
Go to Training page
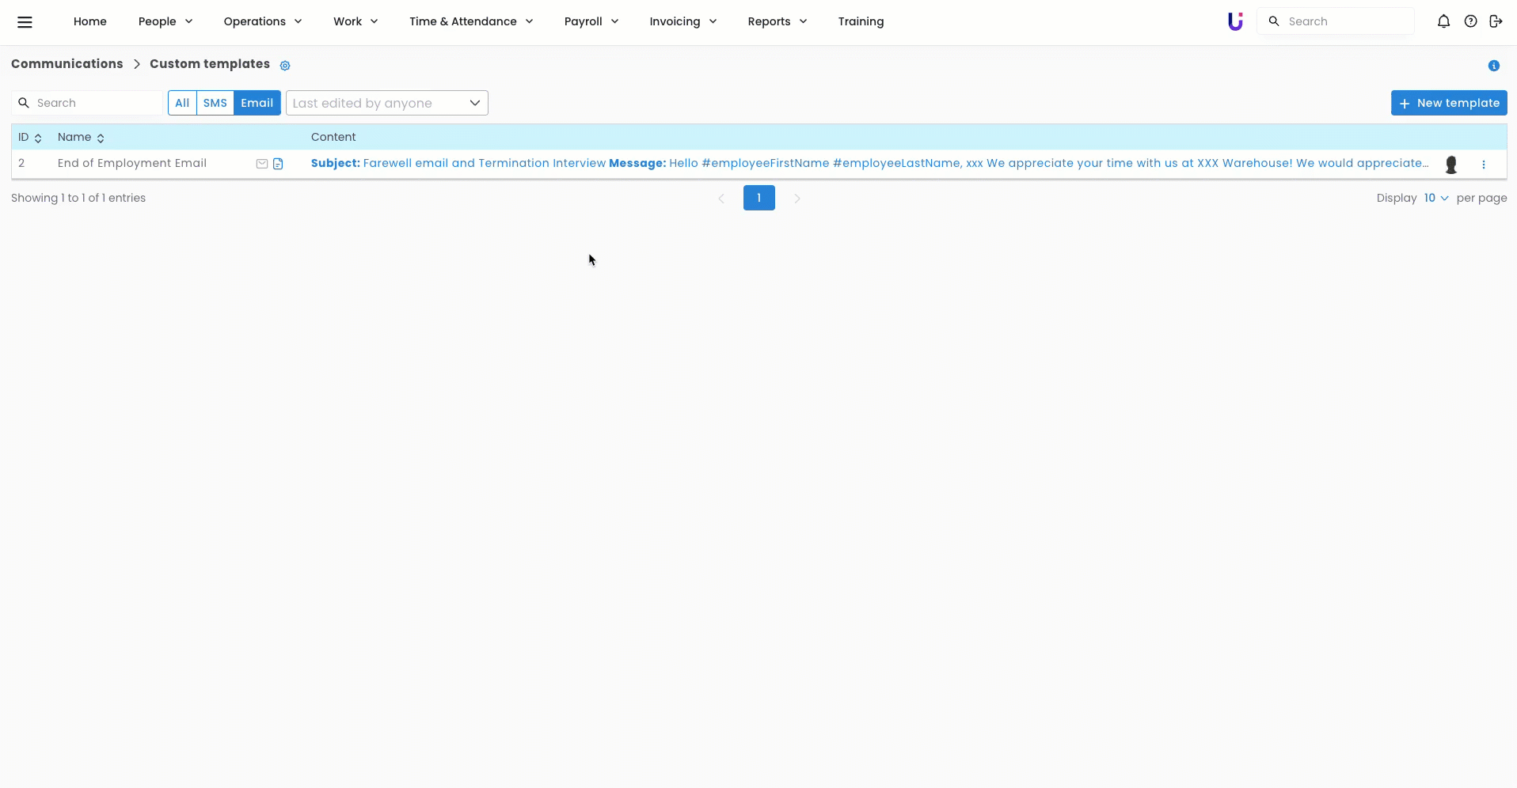point(861,21)
